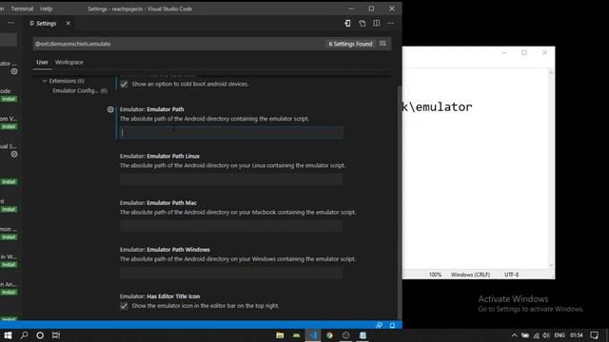Open Google Chrome from taskbar

[x=329, y=335]
